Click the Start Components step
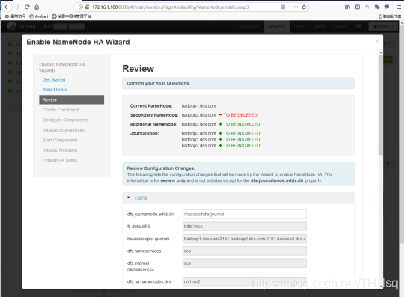405x297 pixels. click(x=60, y=140)
